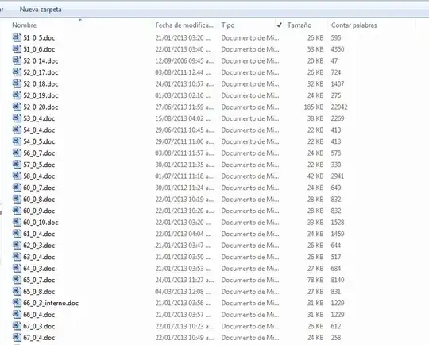Select file name 52_0_20.doc
The width and height of the screenshot is (429, 345).
(x=41, y=107)
